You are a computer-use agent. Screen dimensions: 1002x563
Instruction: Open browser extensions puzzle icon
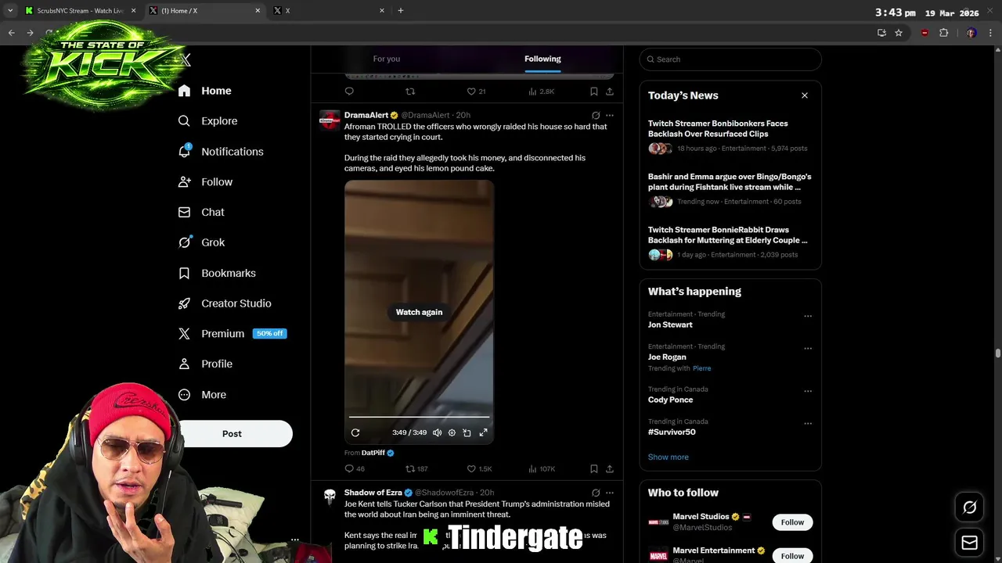point(943,33)
